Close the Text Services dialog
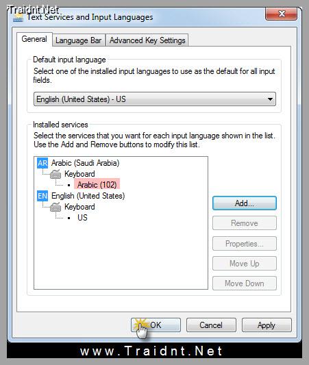This screenshot has height=365, width=309. [281, 14]
